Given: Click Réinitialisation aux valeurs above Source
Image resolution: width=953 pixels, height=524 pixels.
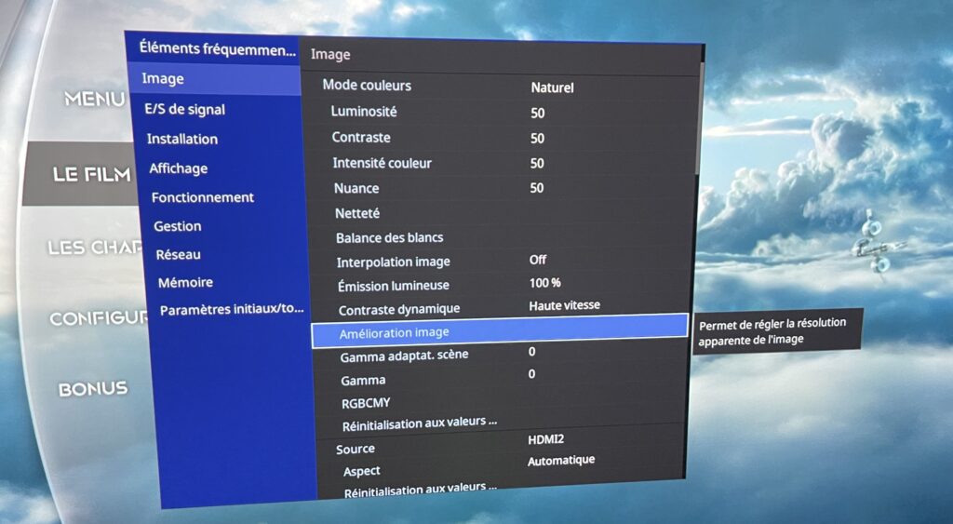Looking at the screenshot, I should tap(420, 423).
